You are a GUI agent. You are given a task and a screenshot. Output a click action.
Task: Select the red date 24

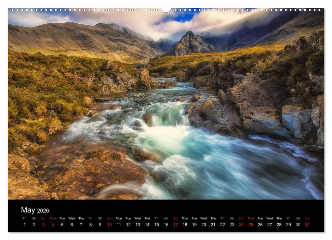[241, 224]
